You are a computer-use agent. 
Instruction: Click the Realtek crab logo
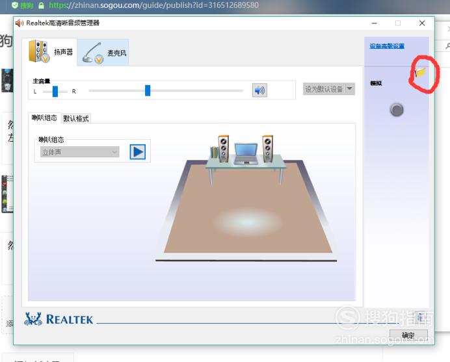point(33,319)
